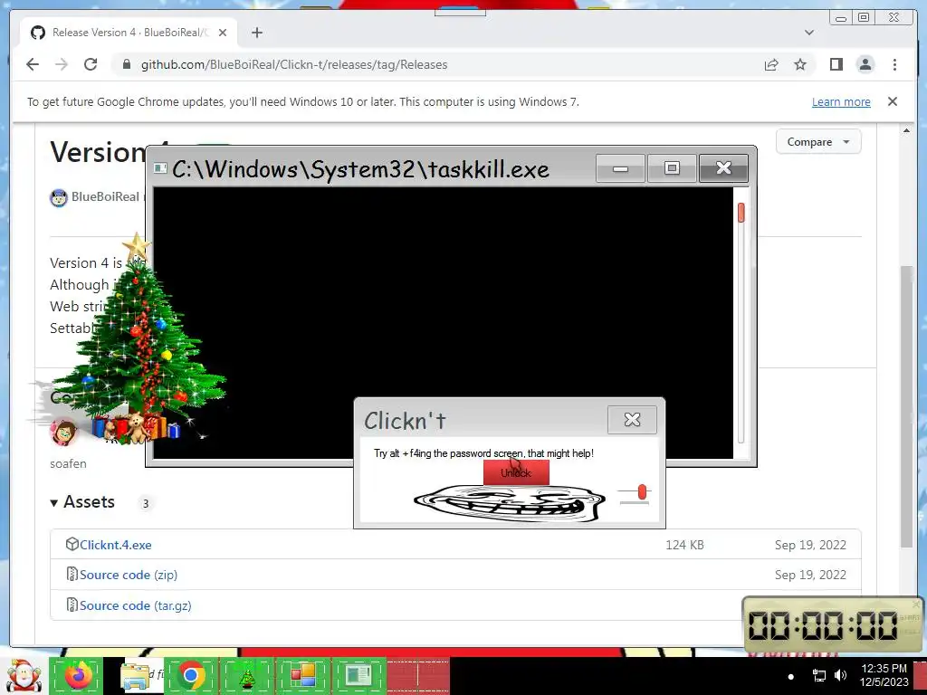
Task: Click the Christmas tree desktop decoration
Action: point(138,340)
